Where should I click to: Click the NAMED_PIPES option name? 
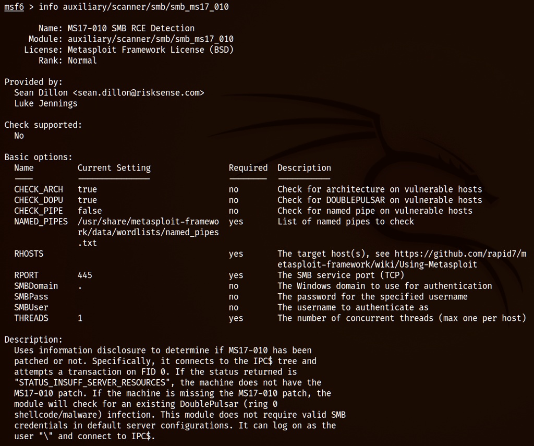pos(41,222)
